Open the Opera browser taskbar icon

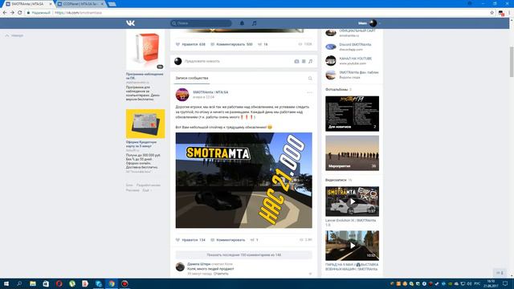[x=59, y=283]
